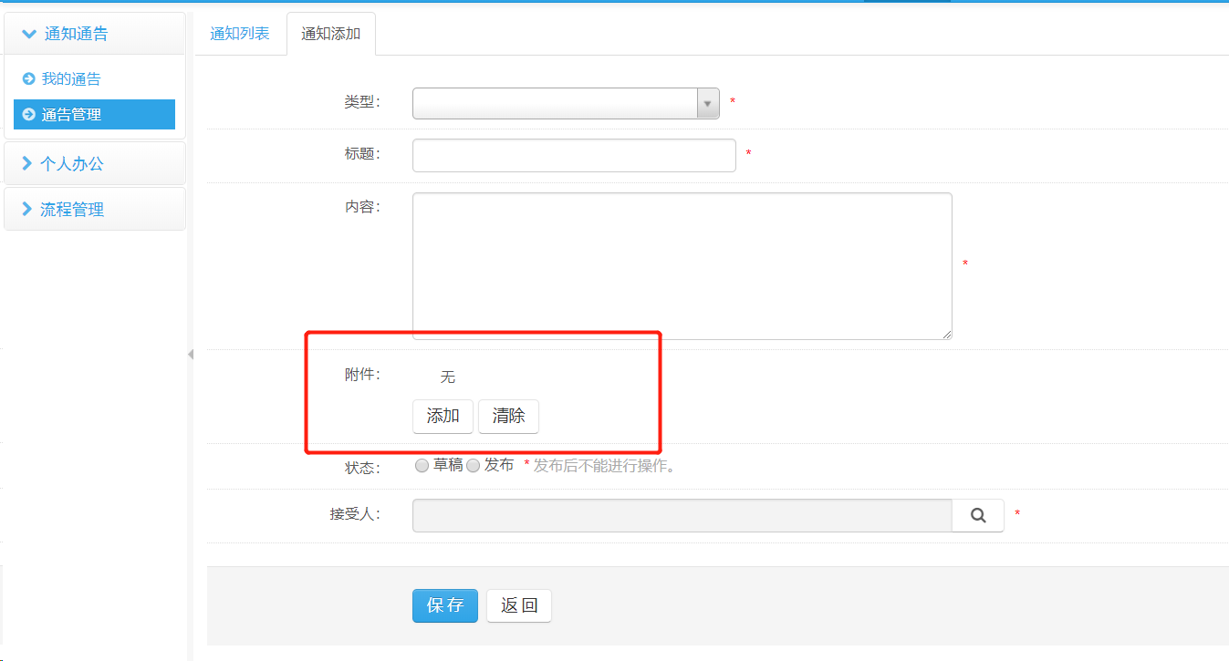This screenshot has width=1229, height=661.
Task: Click the search icon beside 接受人
Action: [978, 515]
